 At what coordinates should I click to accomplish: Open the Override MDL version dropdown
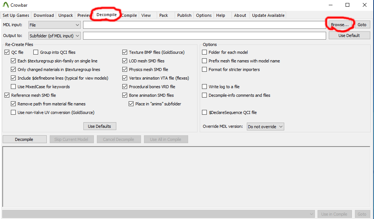(265, 127)
